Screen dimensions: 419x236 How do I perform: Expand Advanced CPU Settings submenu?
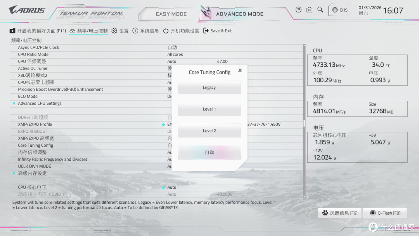pos(40,103)
